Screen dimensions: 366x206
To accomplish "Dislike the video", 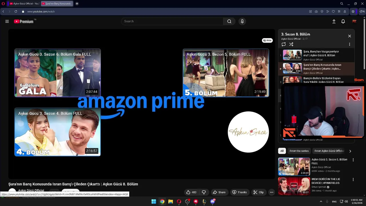I will pyautogui.click(x=204, y=192).
